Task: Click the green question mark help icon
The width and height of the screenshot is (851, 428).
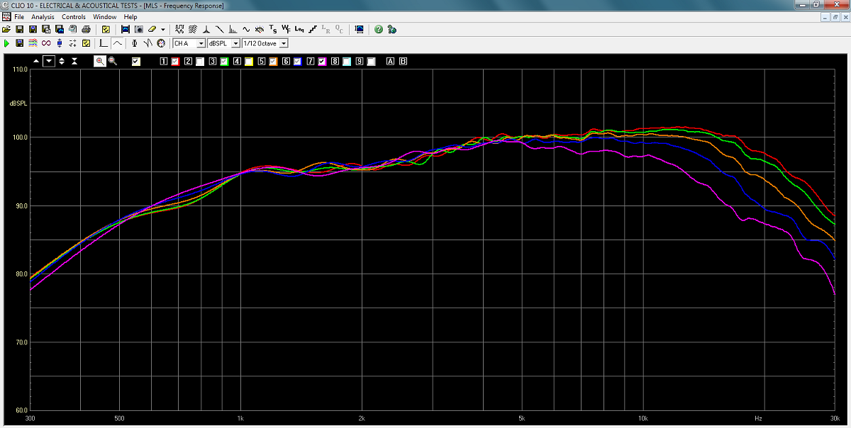Action: (379, 29)
